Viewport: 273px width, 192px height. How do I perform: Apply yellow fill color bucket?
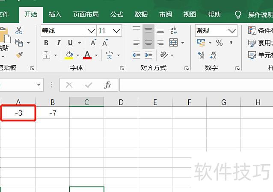(x=69, y=55)
